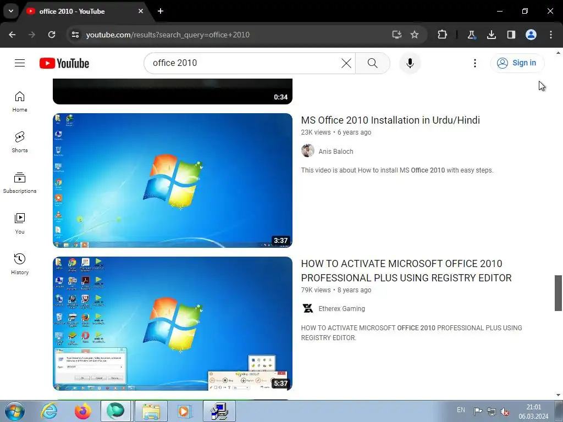Open Shorts from the sidebar
This screenshot has width=563, height=422.
point(20,142)
